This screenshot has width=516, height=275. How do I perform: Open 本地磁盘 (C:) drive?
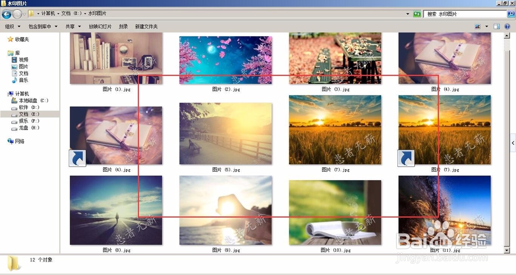point(30,101)
